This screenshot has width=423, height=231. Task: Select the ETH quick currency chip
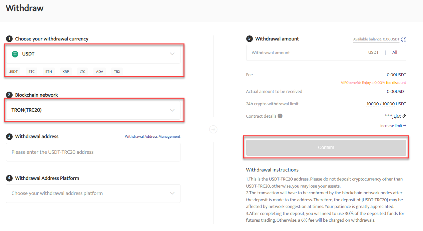pyautogui.click(x=49, y=72)
